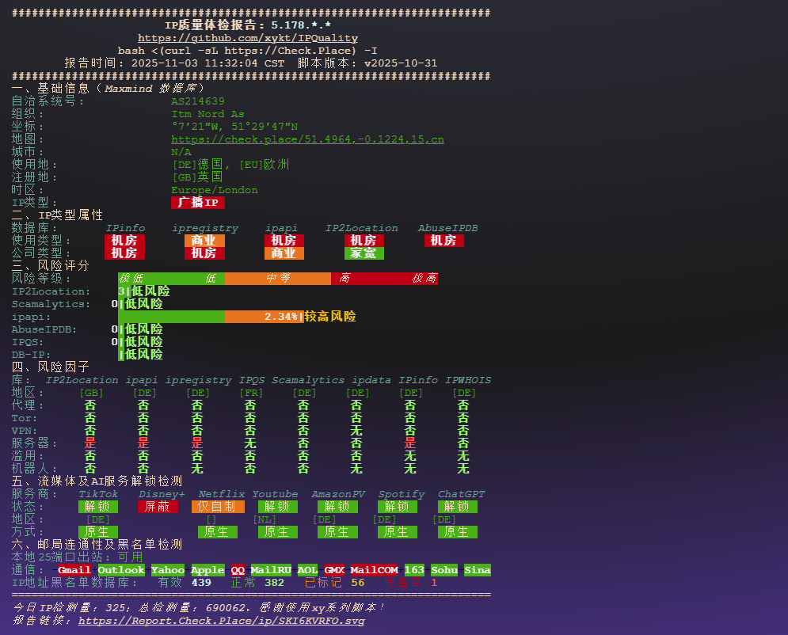Click the AOL mail badge
Image resolution: width=788 pixels, height=635 pixels.
tap(307, 569)
